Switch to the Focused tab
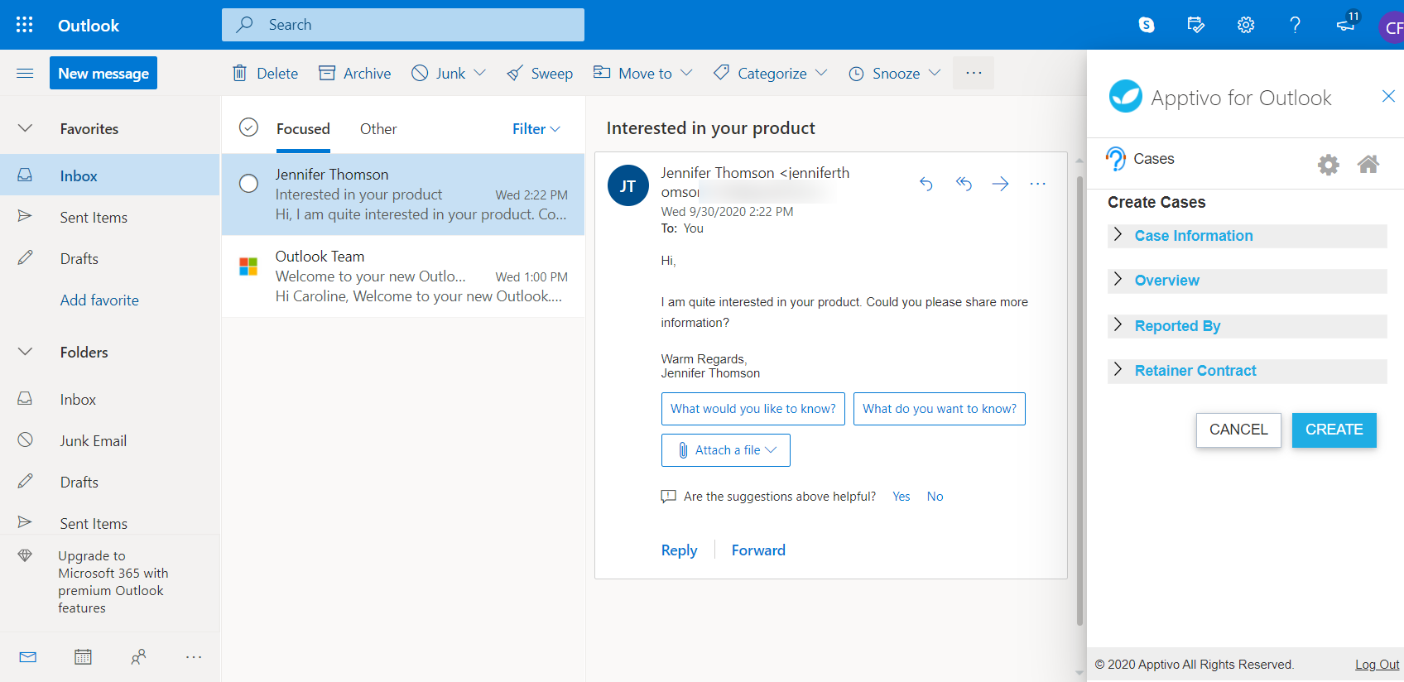 pyautogui.click(x=303, y=129)
